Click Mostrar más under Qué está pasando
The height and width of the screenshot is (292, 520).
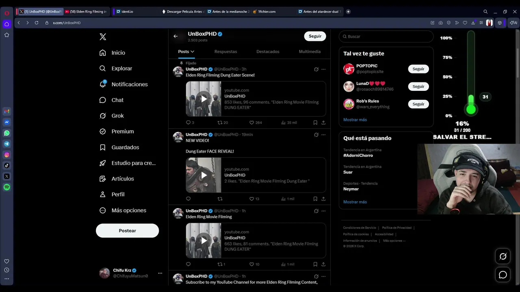355,202
